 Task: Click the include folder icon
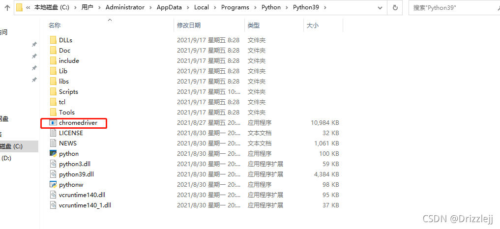tap(53, 60)
